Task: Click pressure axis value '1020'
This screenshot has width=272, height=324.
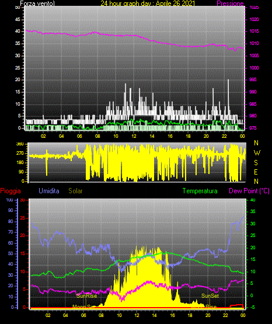Action: pos(254,19)
